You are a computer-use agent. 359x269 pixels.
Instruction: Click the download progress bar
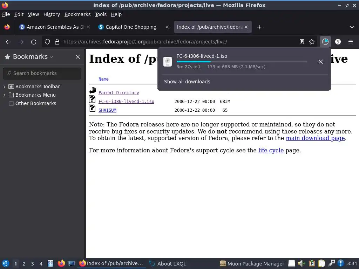tap(242, 62)
